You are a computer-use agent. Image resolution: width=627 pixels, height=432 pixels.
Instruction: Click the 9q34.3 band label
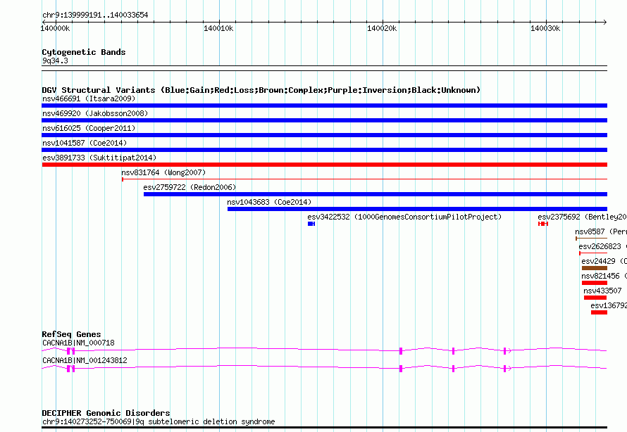tap(55, 61)
